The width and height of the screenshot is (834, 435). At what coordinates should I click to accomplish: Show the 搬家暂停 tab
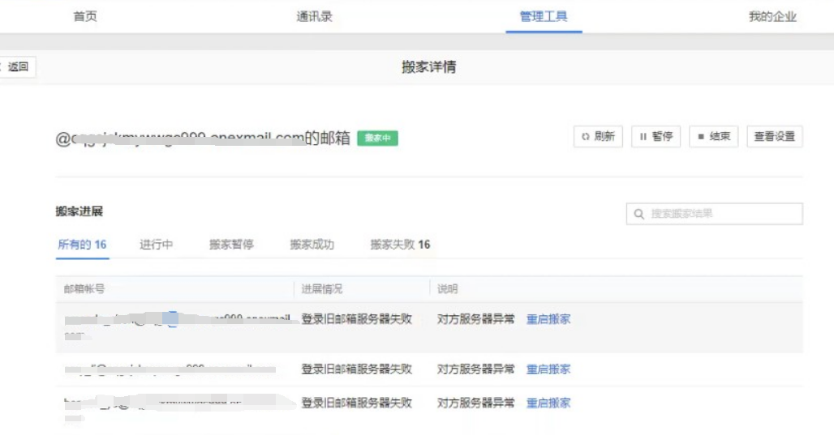[231, 245]
